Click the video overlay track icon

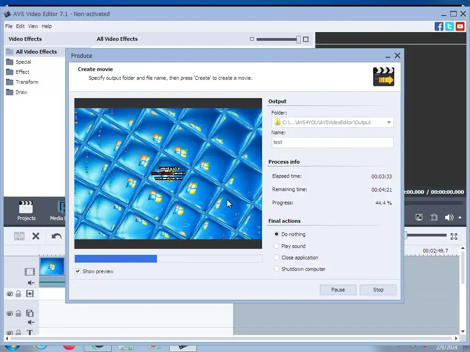pos(30,313)
